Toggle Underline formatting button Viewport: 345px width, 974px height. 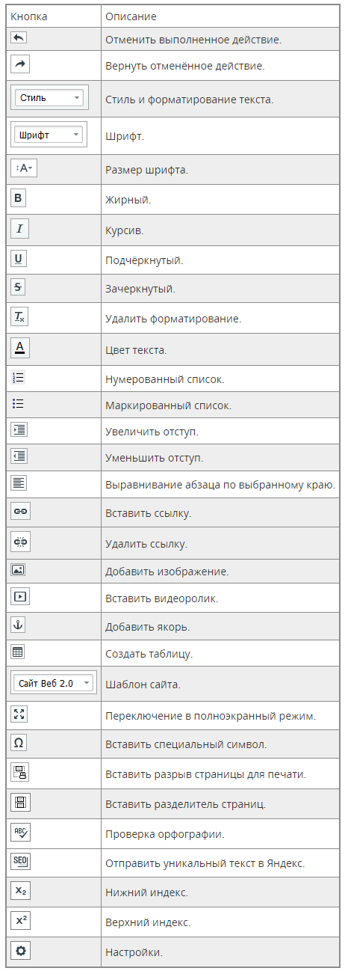click(x=19, y=259)
